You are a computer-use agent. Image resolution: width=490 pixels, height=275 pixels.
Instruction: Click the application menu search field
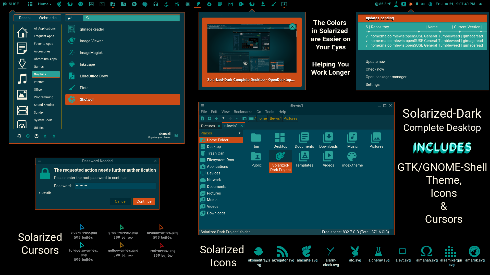(x=131, y=18)
